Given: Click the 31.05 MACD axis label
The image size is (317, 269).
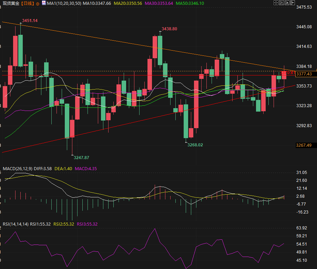Looking at the screenshot, I should [301, 173].
